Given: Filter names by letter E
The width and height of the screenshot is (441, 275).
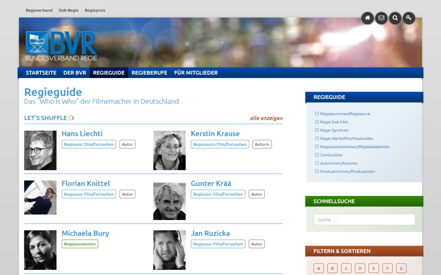Looking at the screenshot, I should (x=374, y=268).
